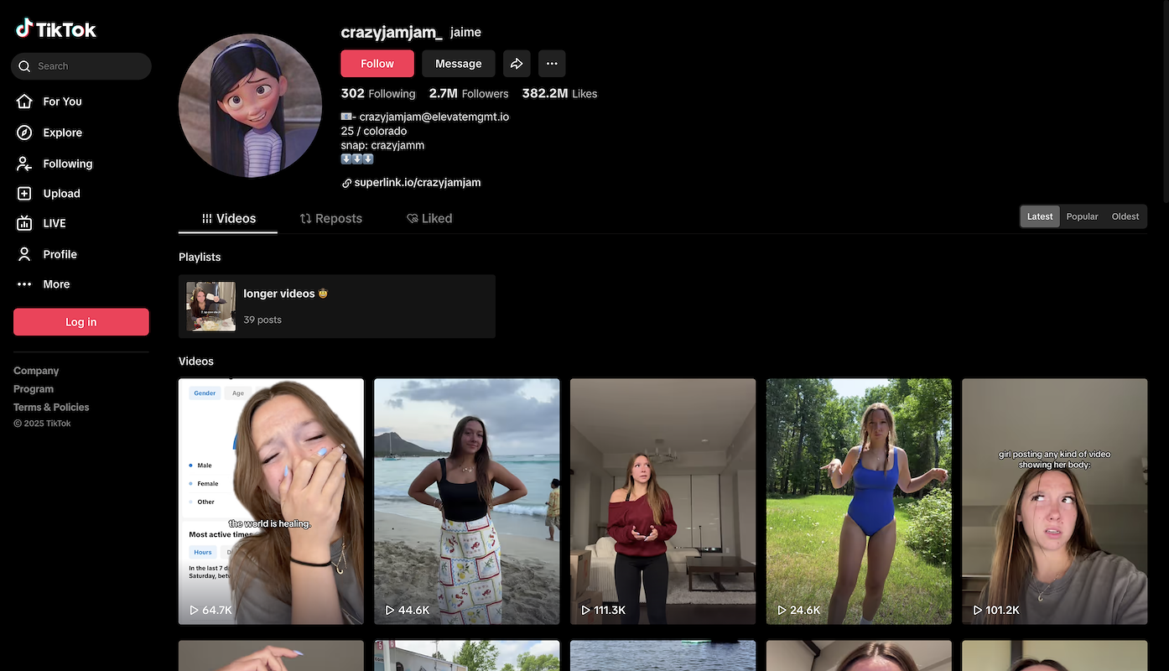
Task: Click the longer videos playlist thumbnail
Action: (x=210, y=306)
